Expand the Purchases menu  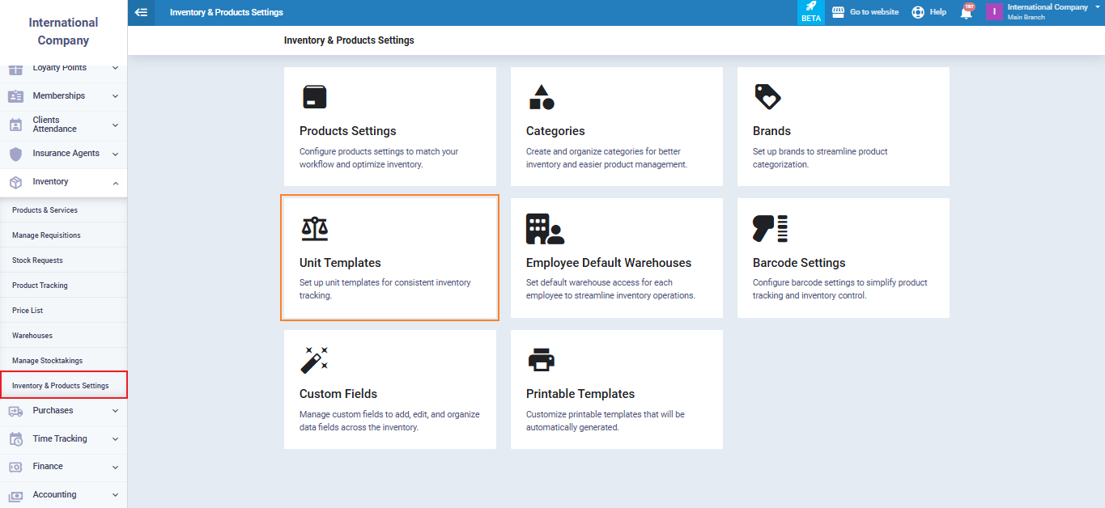pos(63,410)
